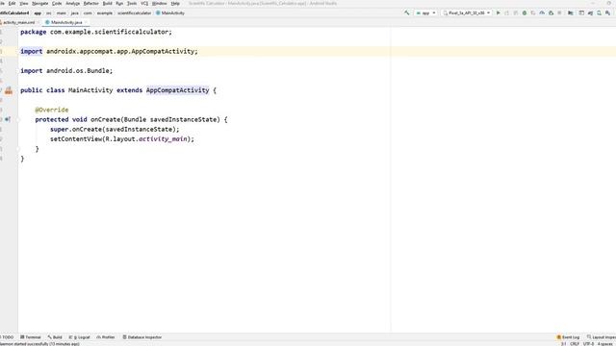This screenshot has height=346, width=616.
Task: Click the related XML file gutter icon
Action: point(9,90)
